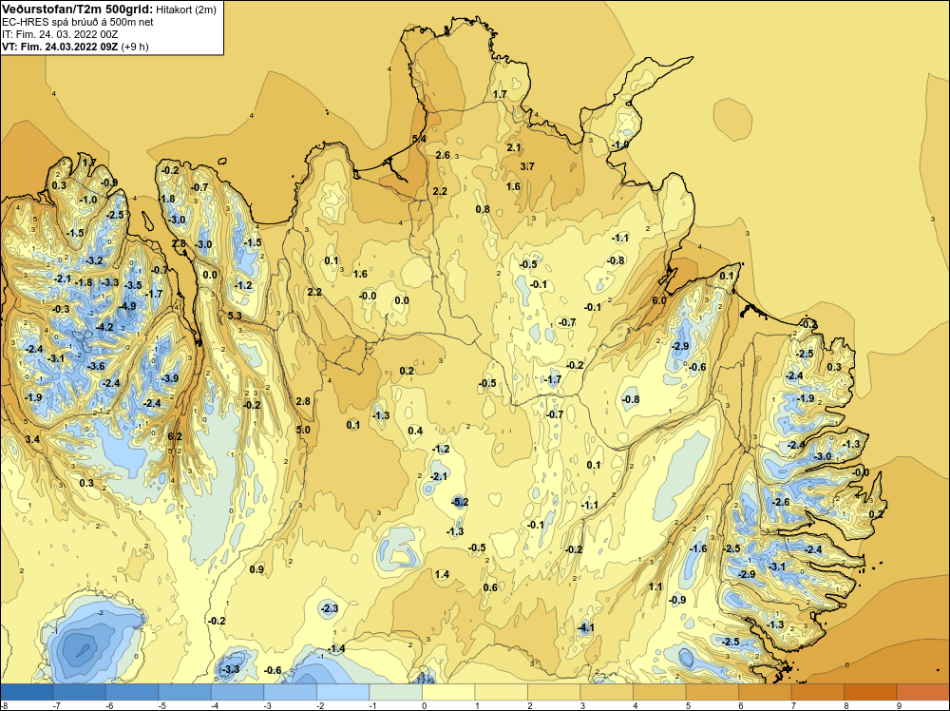Screen dimensions: 950x711
Task: Click the '(+9 h)' forecast offset text
Action: click(135, 47)
